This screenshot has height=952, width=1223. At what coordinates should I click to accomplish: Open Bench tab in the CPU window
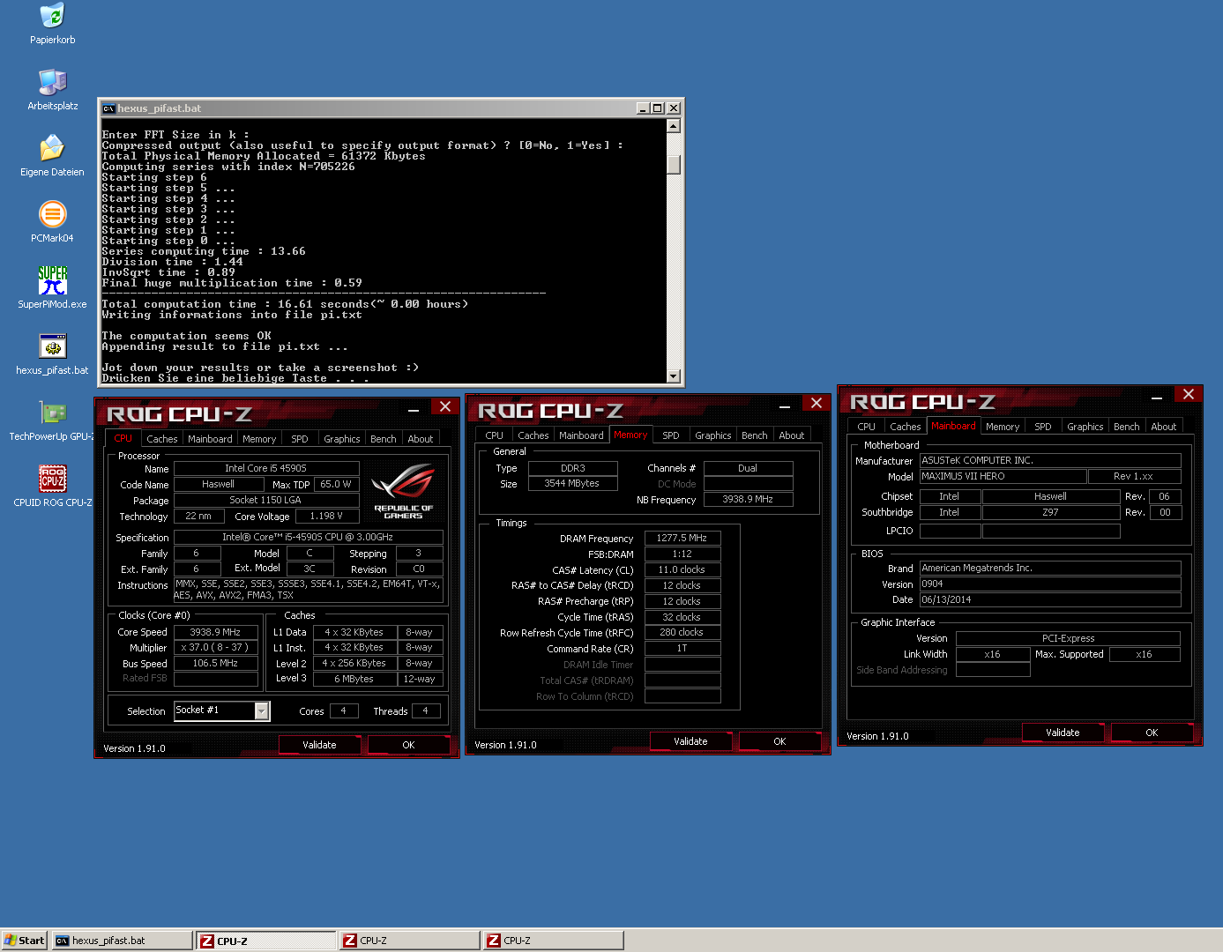[x=384, y=439]
